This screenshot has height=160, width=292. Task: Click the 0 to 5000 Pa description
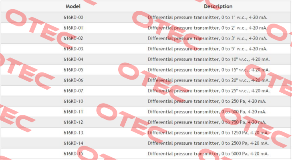coord(208,154)
